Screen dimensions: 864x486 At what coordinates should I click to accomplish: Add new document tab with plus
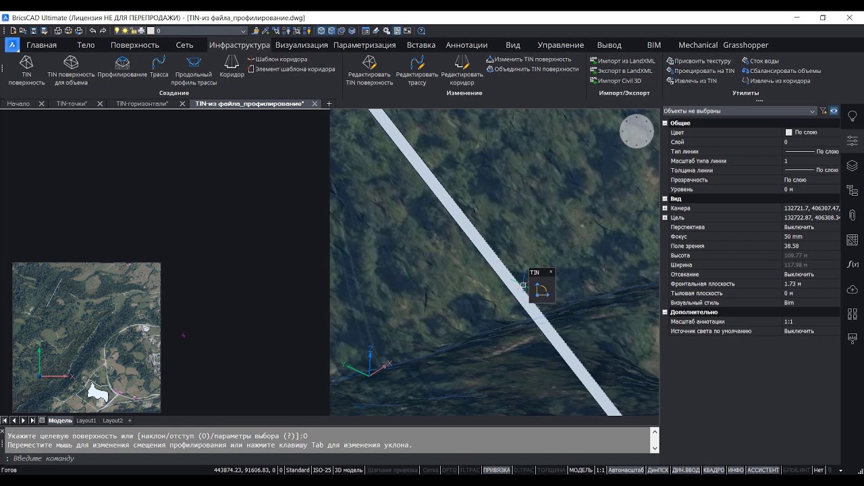coord(329,104)
